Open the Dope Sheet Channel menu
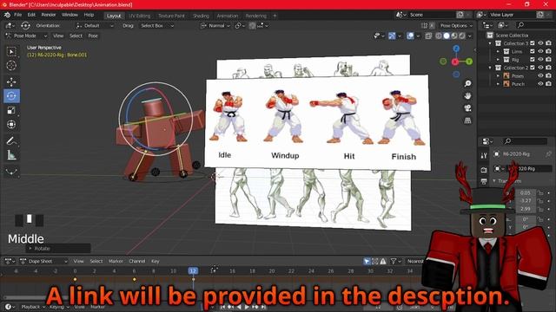556x312 pixels. click(x=137, y=262)
